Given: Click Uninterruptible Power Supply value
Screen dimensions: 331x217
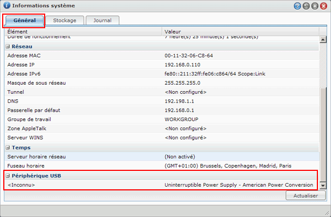Looking at the screenshot, I should [239, 185].
